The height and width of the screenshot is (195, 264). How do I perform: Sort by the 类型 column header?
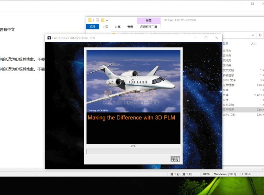[225, 43]
